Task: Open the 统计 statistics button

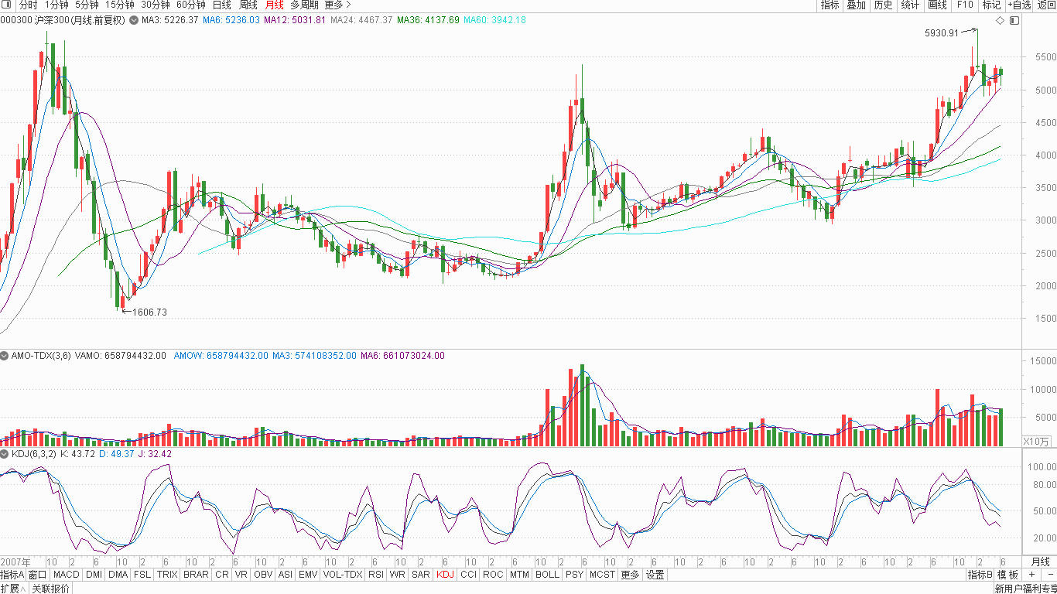Action: [x=910, y=5]
